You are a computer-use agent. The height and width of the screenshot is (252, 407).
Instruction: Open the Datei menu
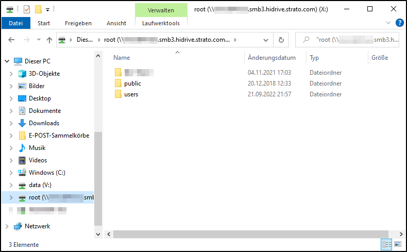click(16, 23)
